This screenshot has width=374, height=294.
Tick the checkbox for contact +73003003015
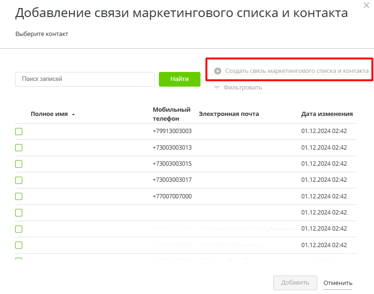(19, 164)
